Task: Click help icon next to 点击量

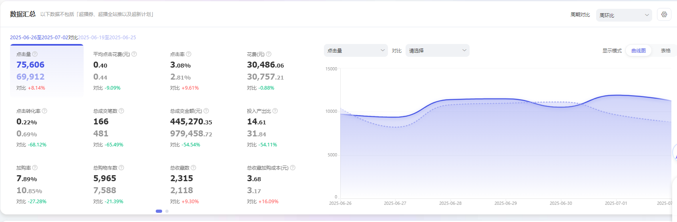Action: pos(35,54)
